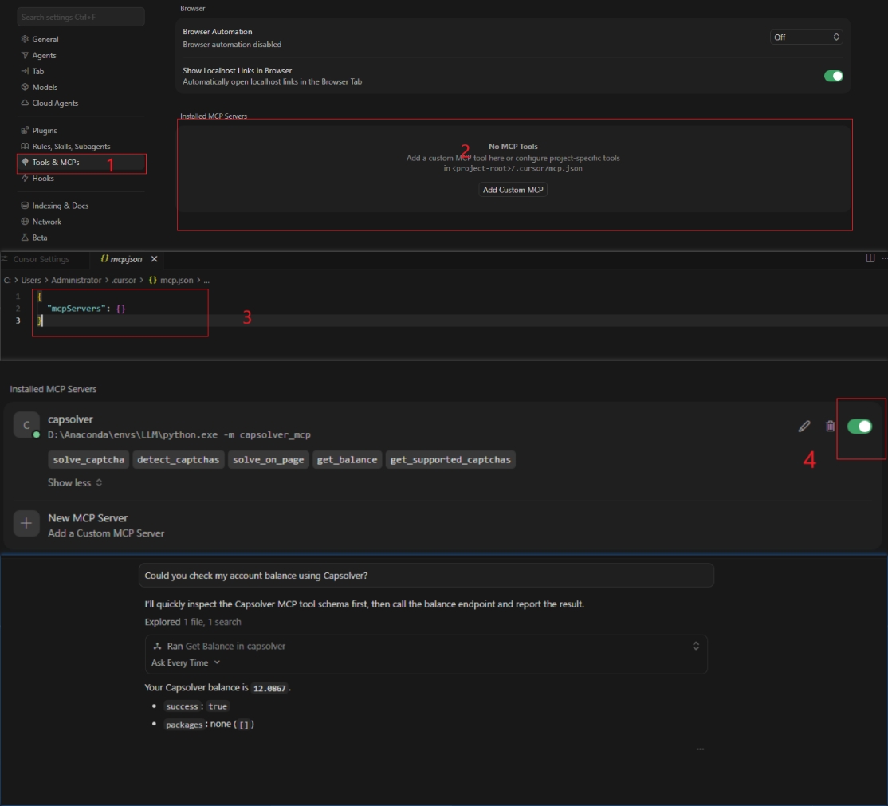Open Browser Automation Off dropdown

click(x=806, y=37)
